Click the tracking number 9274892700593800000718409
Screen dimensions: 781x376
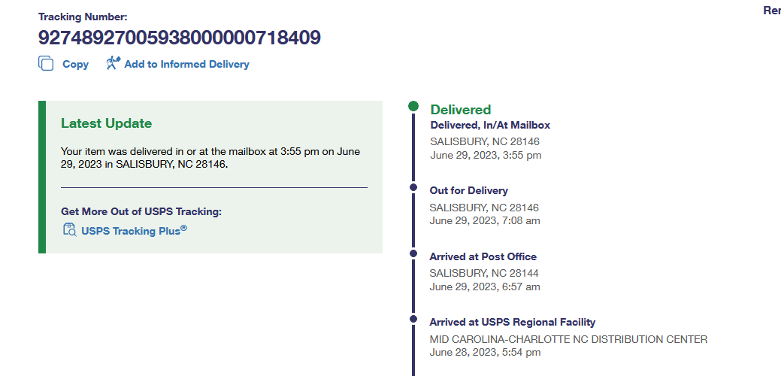pyautogui.click(x=180, y=37)
